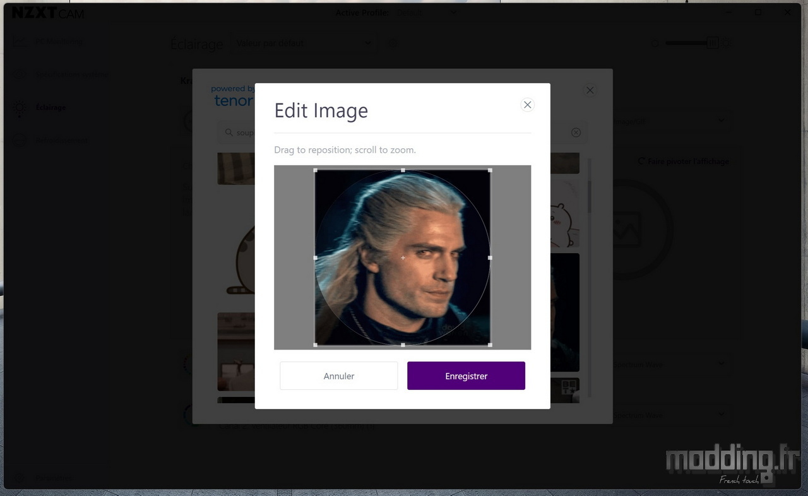Click the sun icon for Éclairage
Image resolution: width=808 pixels, height=496 pixels.
click(20, 107)
